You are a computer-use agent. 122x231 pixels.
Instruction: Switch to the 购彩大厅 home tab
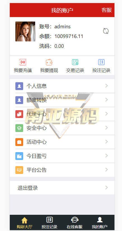pyautogui.click(x=24, y=223)
